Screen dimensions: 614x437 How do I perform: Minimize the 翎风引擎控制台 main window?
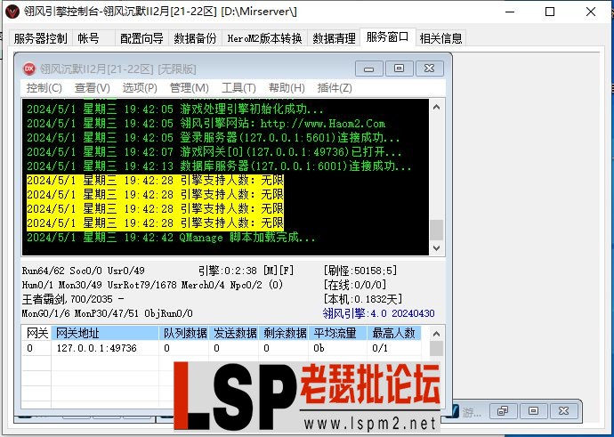tap(510, 12)
